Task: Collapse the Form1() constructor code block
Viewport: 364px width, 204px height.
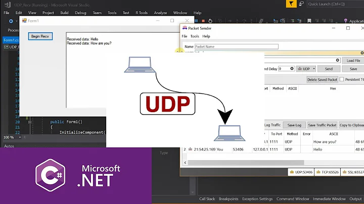Action: click(x=30, y=122)
